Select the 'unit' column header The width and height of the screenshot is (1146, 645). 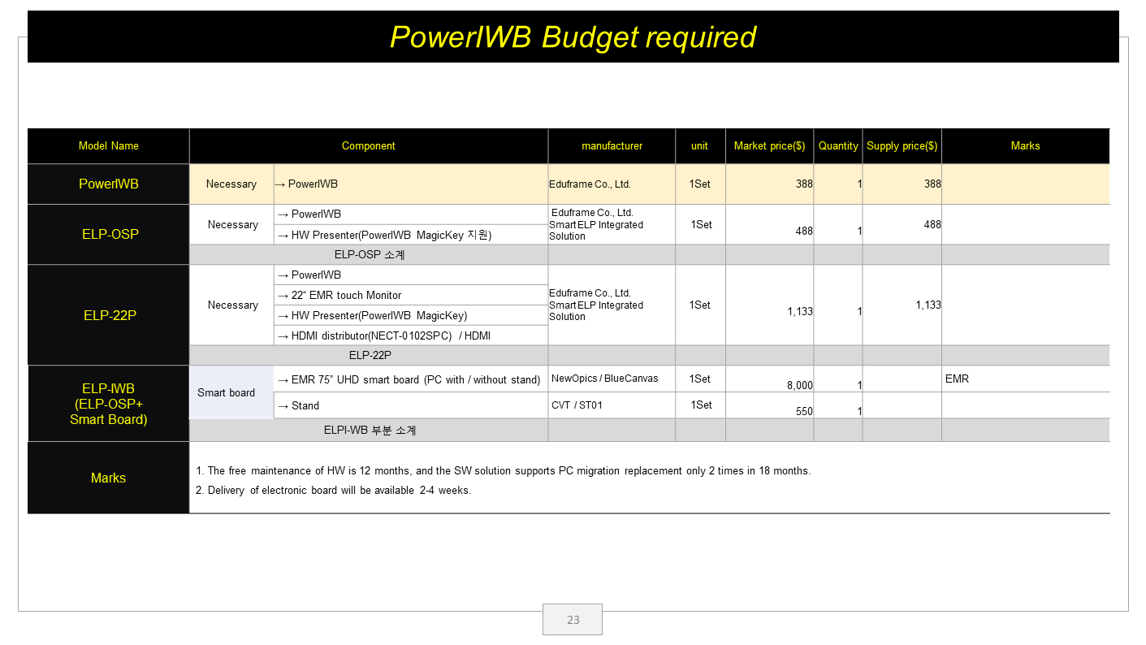699,146
